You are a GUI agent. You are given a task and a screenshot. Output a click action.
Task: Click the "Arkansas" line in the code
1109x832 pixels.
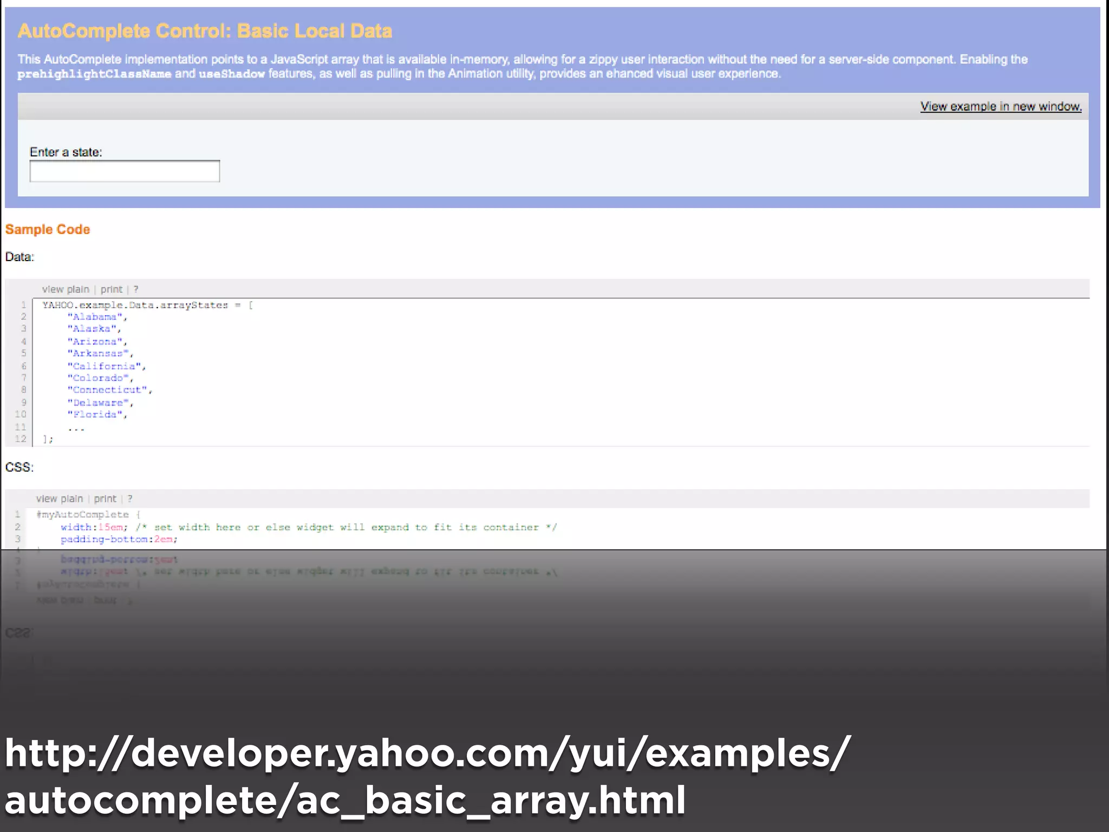pyautogui.click(x=100, y=354)
